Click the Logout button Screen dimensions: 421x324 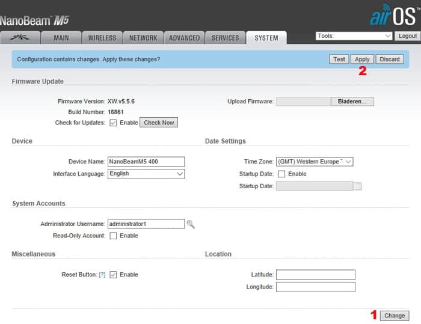407,35
